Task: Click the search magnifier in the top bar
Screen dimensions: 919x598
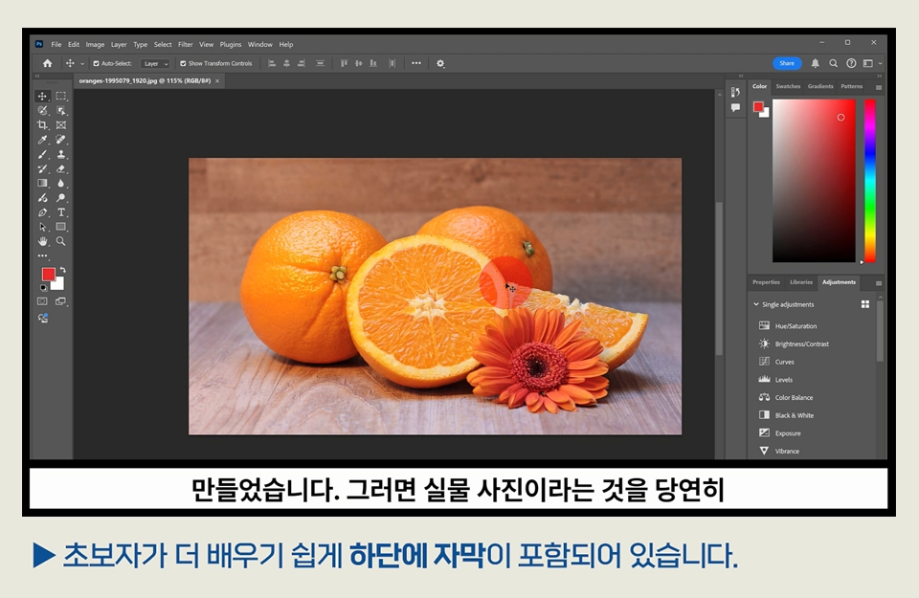Action: pyautogui.click(x=833, y=63)
